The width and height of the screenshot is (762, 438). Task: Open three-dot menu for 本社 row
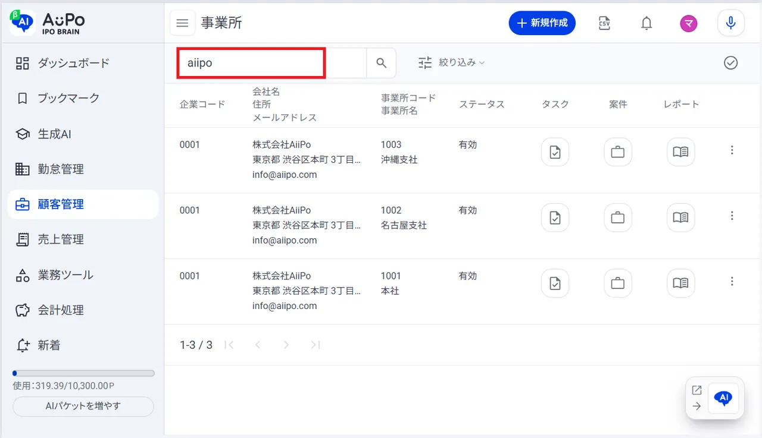click(x=732, y=281)
